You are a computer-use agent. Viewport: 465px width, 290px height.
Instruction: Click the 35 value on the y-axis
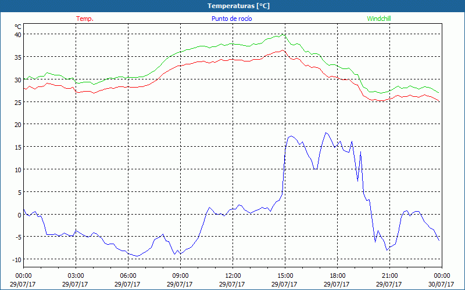(18, 57)
